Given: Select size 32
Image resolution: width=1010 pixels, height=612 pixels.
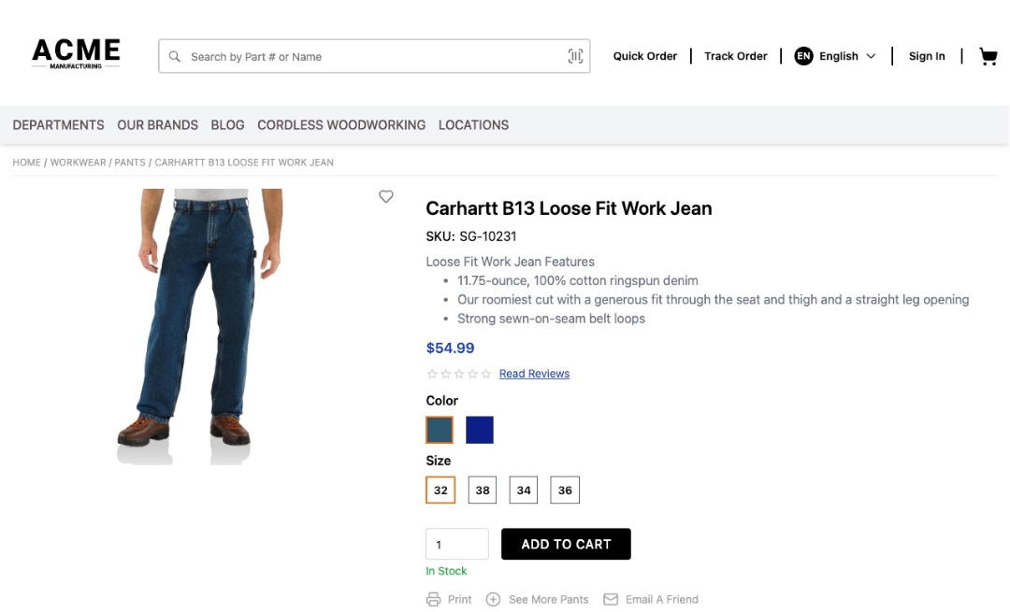Looking at the screenshot, I should [440, 490].
